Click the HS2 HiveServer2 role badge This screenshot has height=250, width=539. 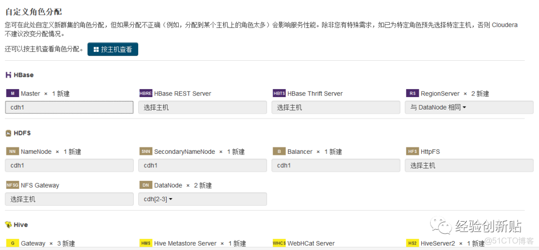click(413, 243)
